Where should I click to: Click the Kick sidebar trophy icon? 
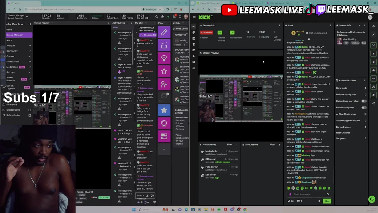194,44
